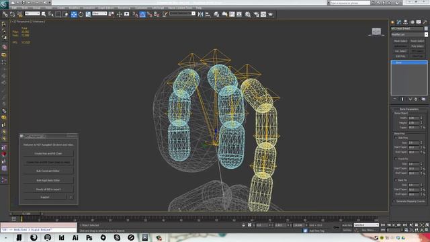
Task: Open the Edit menu
Action: 14,8
